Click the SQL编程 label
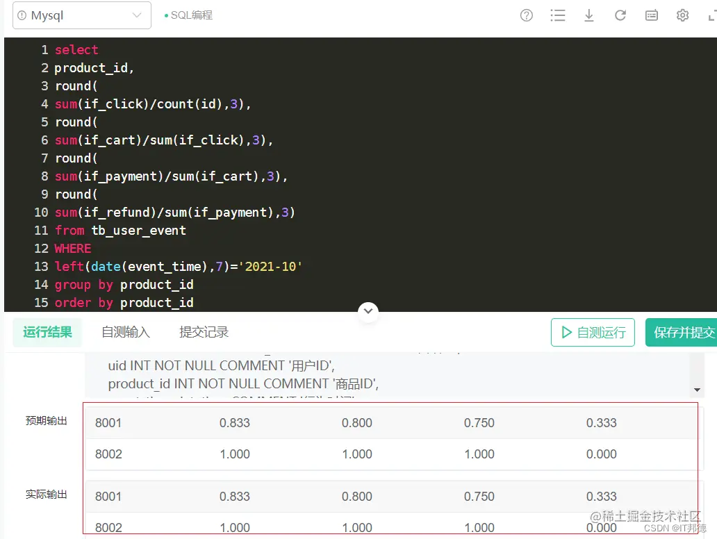The height and width of the screenshot is (539, 717). coord(192,15)
